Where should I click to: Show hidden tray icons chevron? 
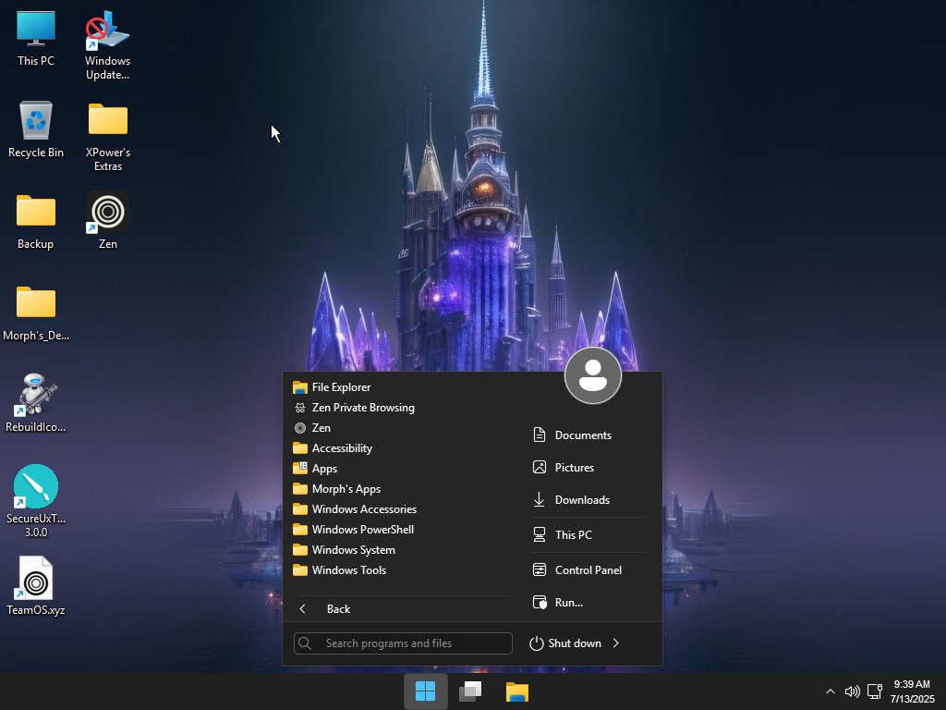[x=831, y=692]
